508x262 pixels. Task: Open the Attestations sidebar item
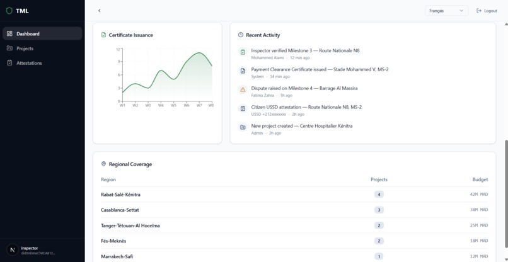click(42, 63)
